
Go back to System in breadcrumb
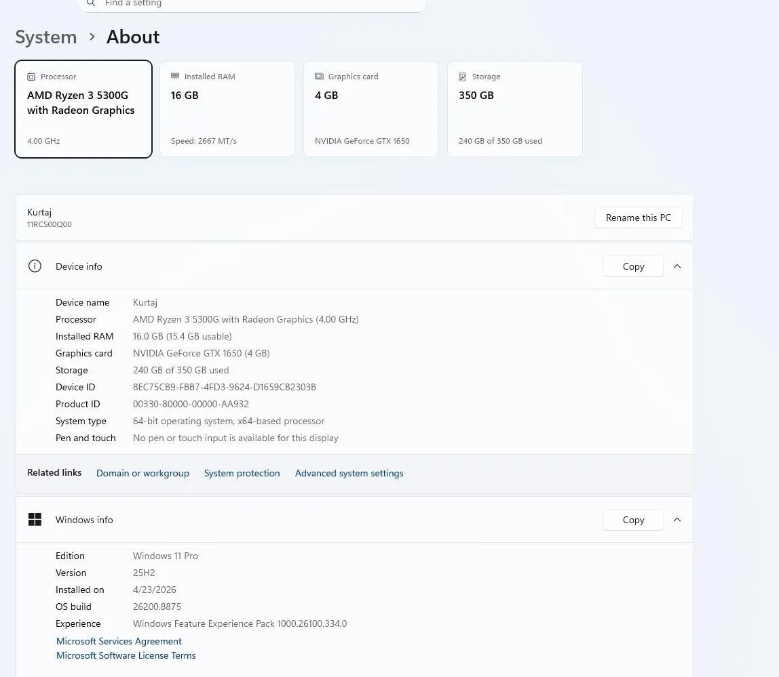46,37
